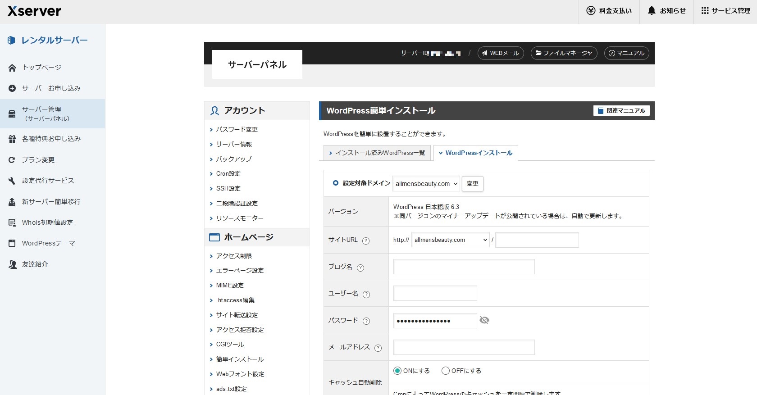
Task: Open the ファイルマネージャ link
Action: point(564,53)
